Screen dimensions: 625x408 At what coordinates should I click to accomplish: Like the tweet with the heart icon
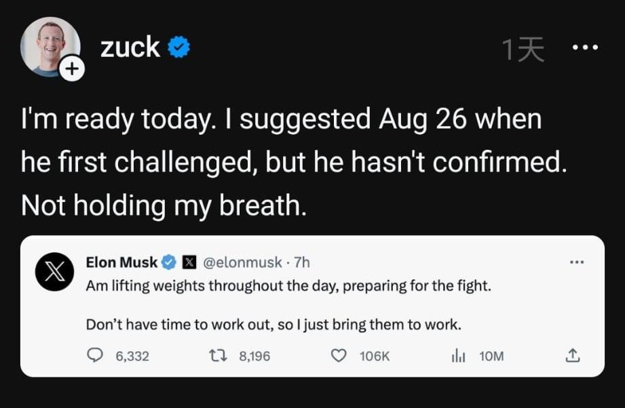point(338,355)
